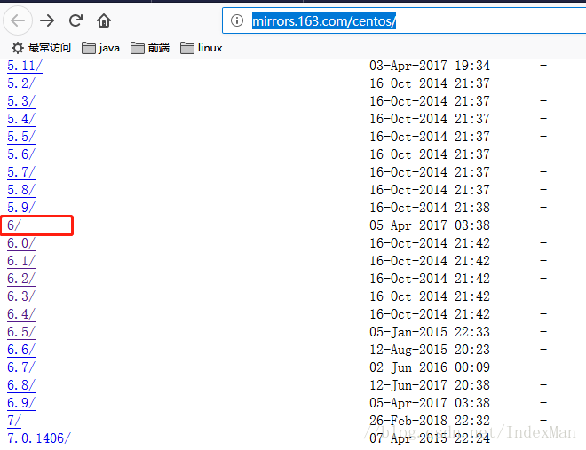Open the 5.8/ directory link
This screenshot has height=450, width=586.
click(21, 190)
